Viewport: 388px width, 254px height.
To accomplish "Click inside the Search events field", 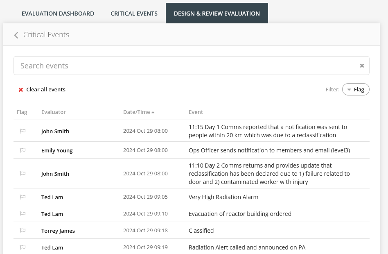I will click(x=164, y=66).
